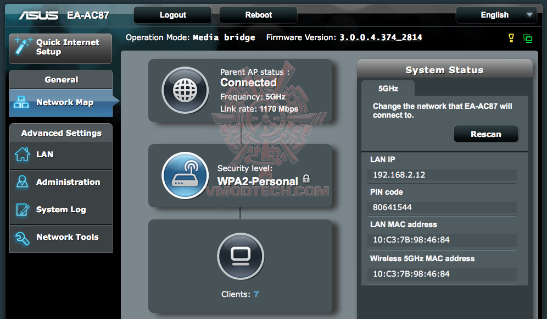The height and width of the screenshot is (319, 547).
Task: Open the Quick Internet Setup wizard
Action: tap(60, 48)
